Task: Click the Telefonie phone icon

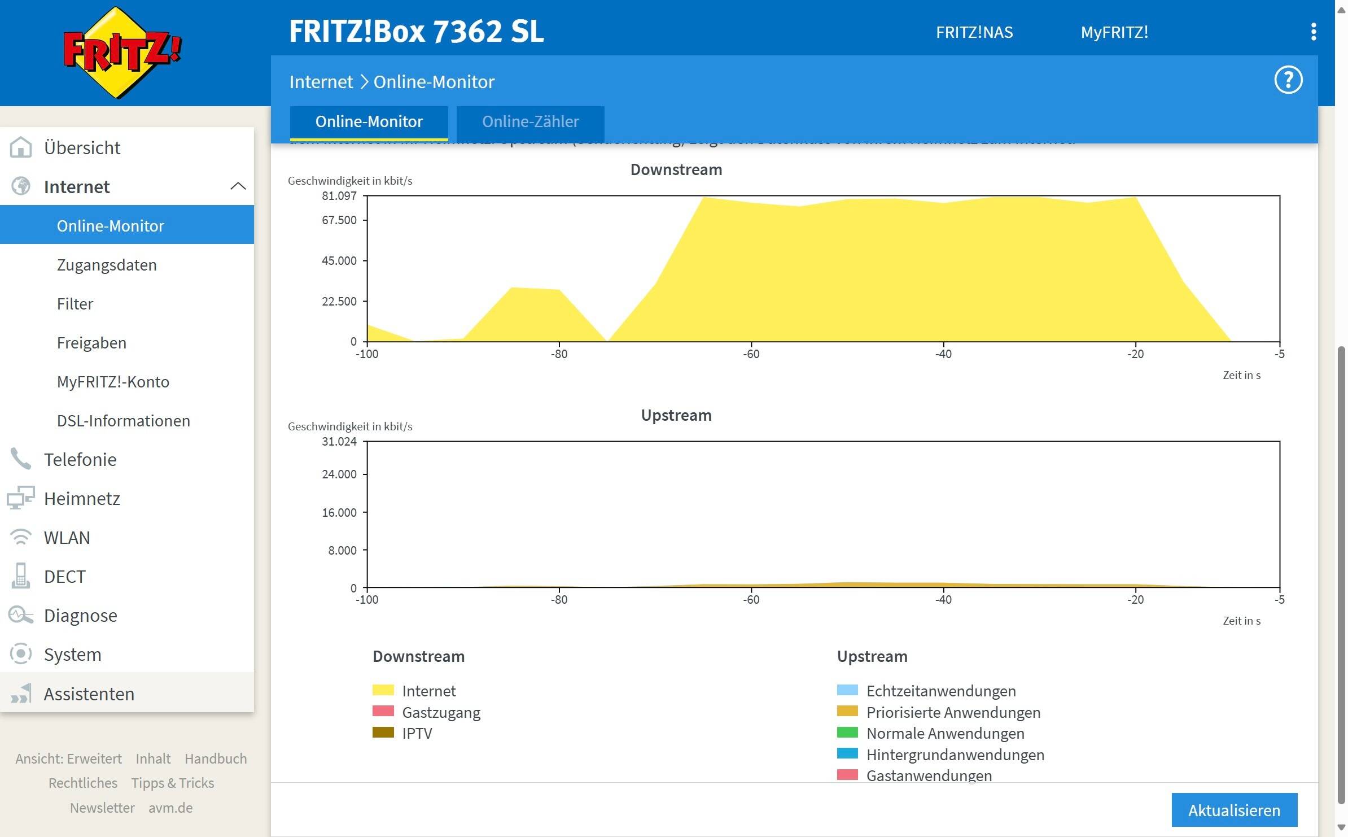Action: 21,459
